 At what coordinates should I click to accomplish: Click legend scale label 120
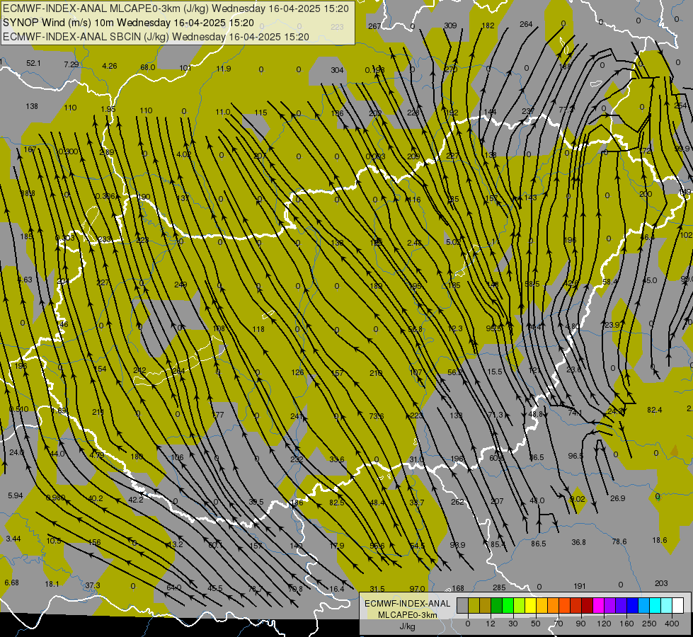(604, 624)
